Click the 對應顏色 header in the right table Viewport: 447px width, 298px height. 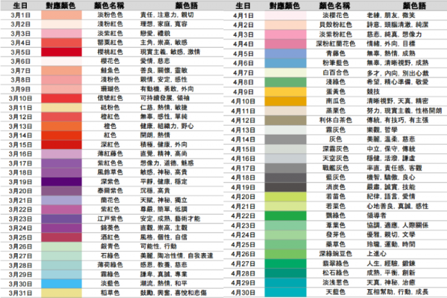286,6
